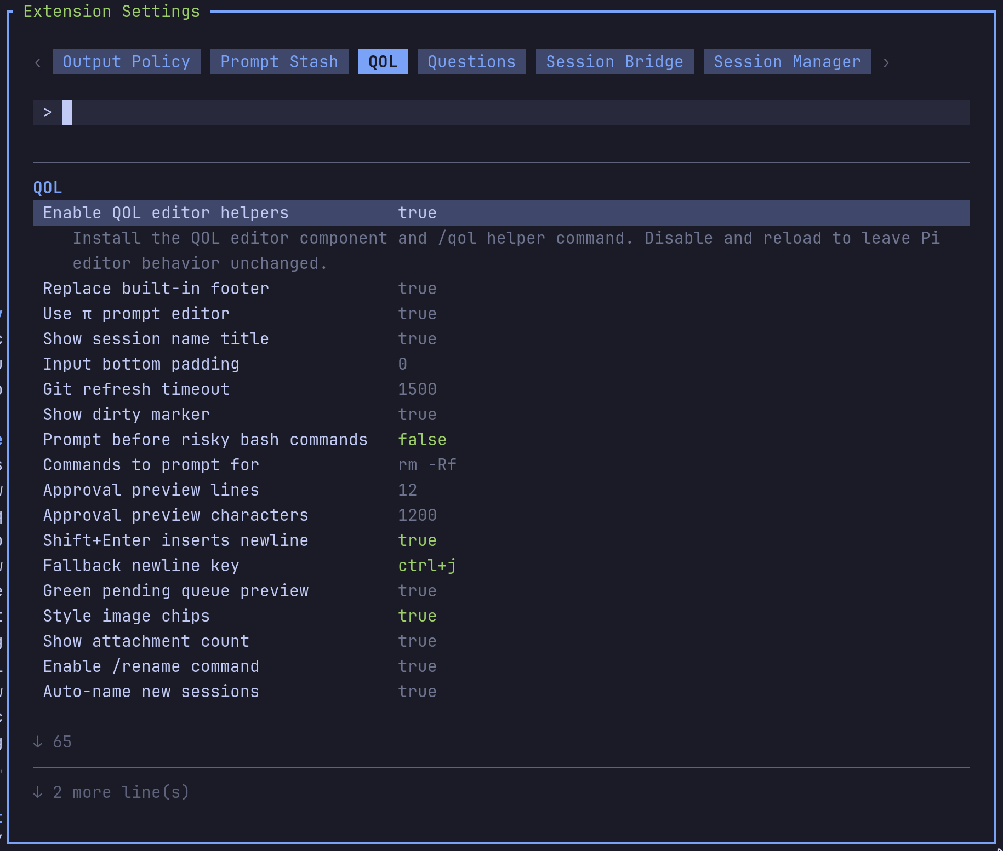Click the 1200 preview characters value
The width and height of the screenshot is (1003, 851).
pyautogui.click(x=417, y=515)
